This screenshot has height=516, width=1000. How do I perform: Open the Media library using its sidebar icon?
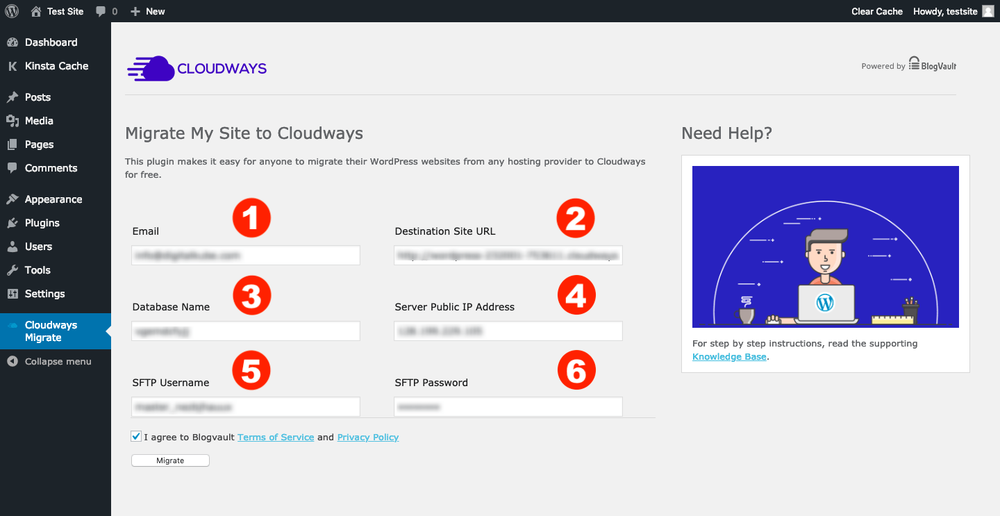click(x=12, y=120)
